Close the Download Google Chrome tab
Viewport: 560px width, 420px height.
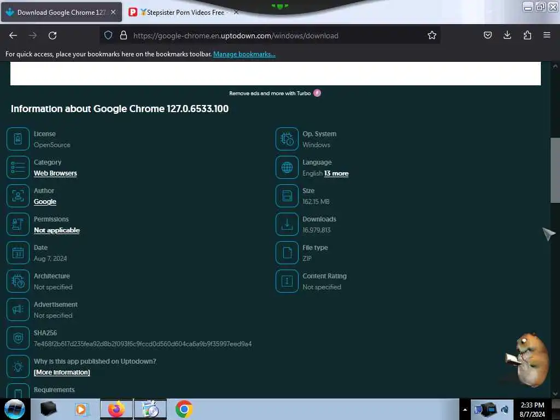click(x=113, y=12)
